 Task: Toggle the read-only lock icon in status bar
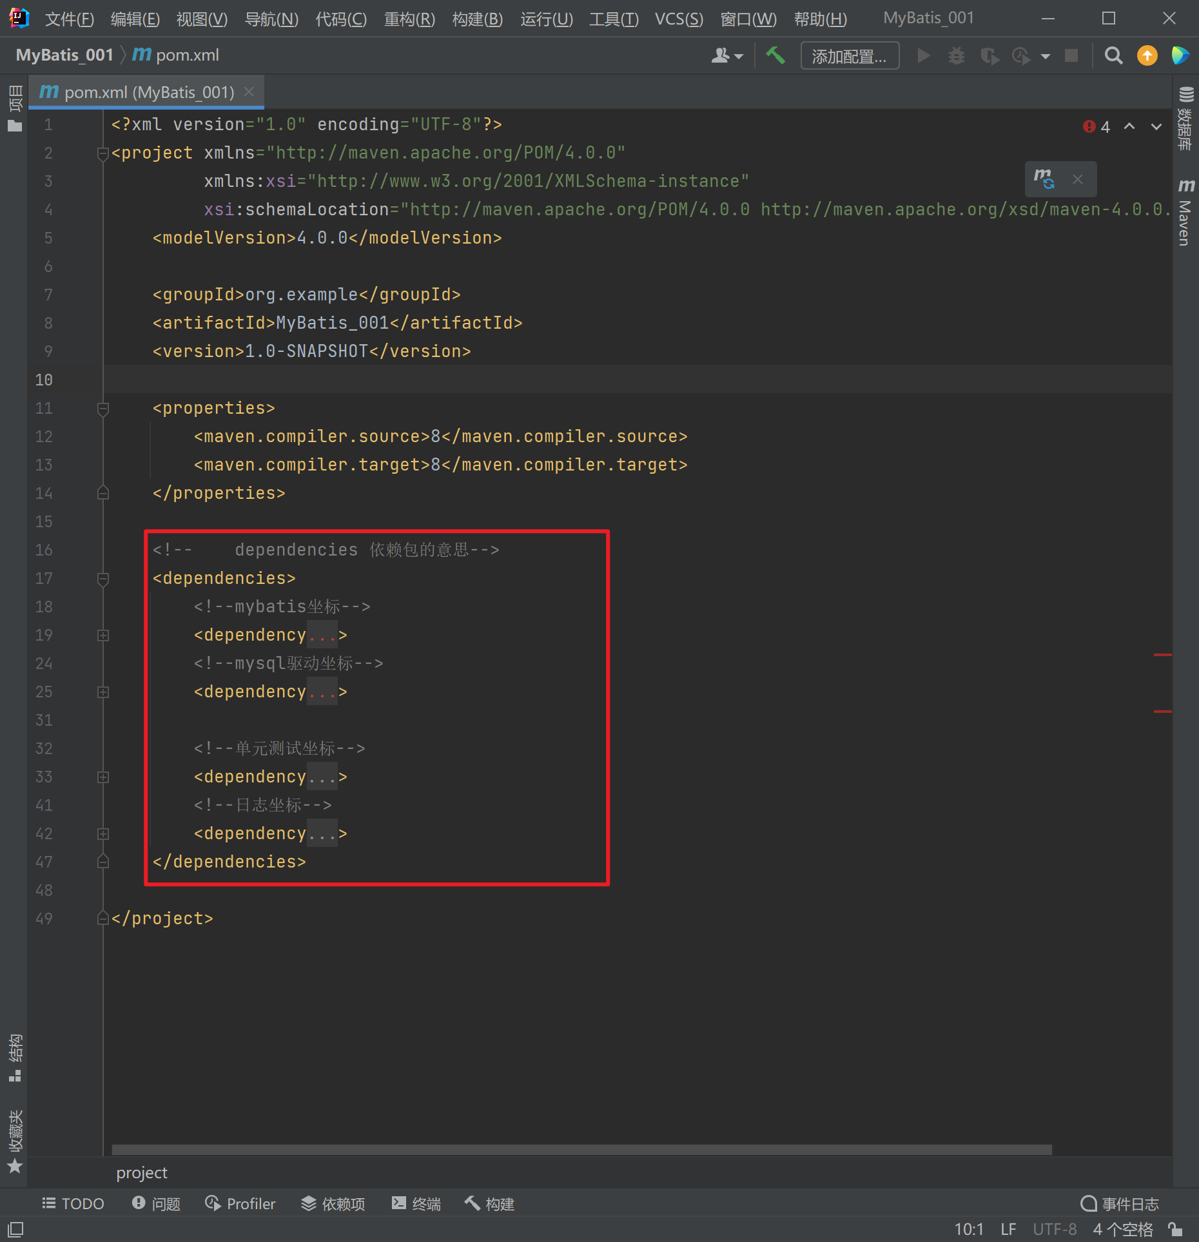[x=1175, y=1229]
